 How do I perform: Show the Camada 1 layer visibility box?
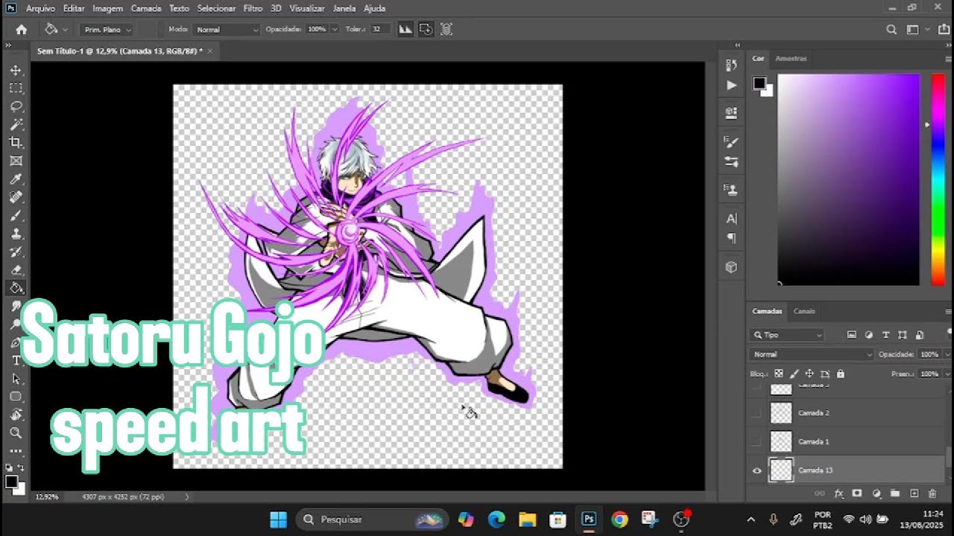757,441
